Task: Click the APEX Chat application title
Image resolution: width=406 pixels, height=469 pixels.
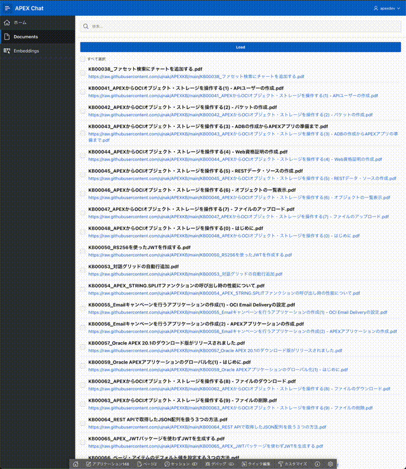Action: point(29,8)
